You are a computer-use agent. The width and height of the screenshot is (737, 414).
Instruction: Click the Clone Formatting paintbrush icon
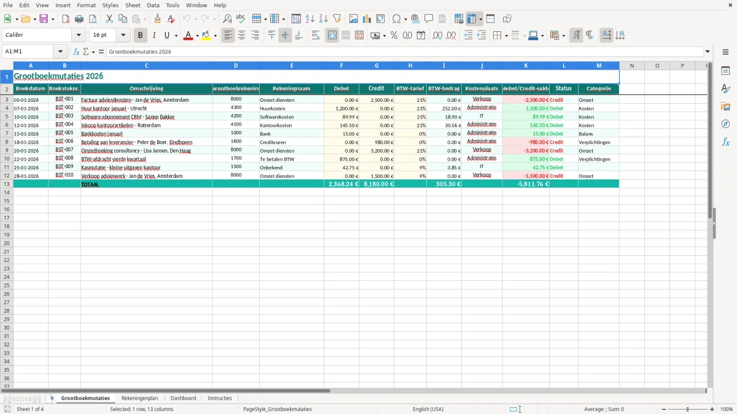158,19
